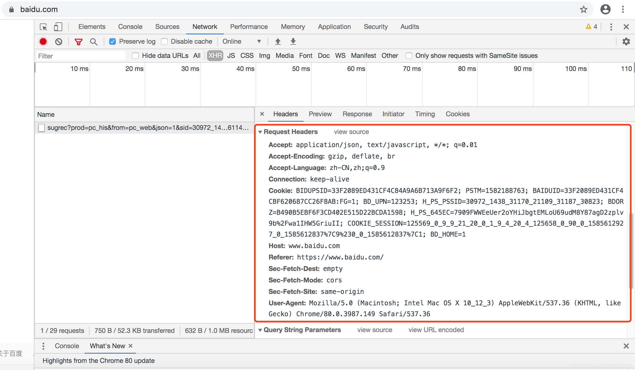Select the XHR filter type
This screenshot has height=370, width=635.
click(x=215, y=56)
